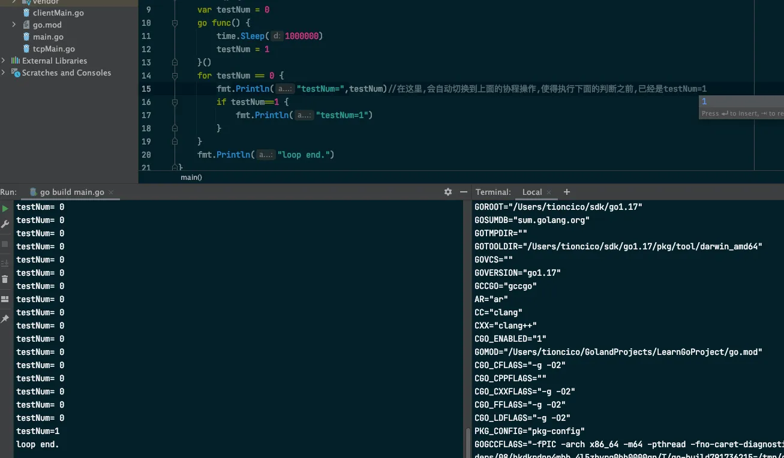Click the 'loop end.' output line
Image resolution: width=784 pixels, height=458 pixels.
pos(38,444)
